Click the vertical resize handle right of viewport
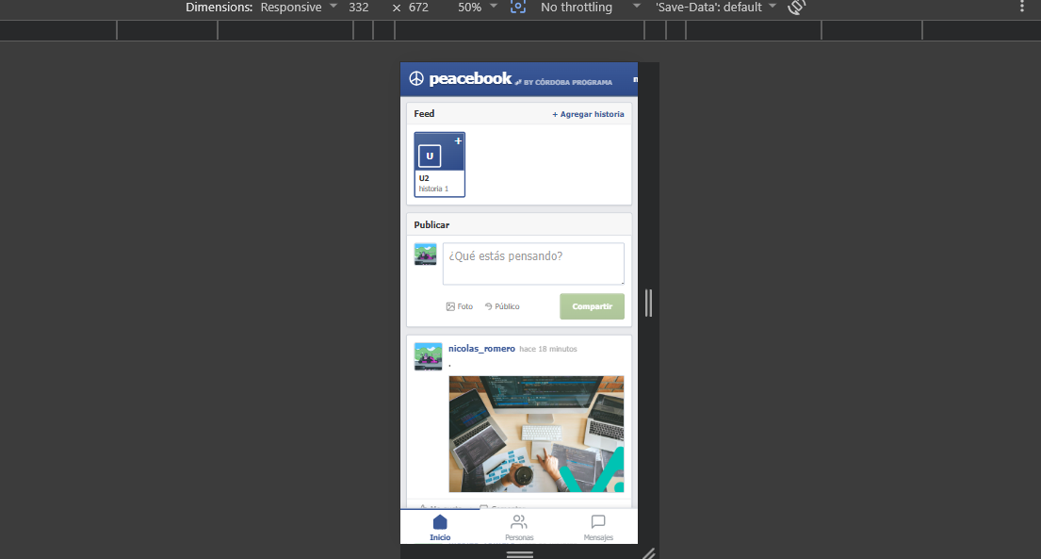This screenshot has width=1041, height=559. [649, 304]
